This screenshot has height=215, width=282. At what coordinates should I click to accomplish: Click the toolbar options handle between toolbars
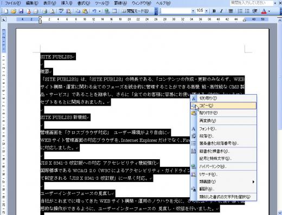point(157,11)
